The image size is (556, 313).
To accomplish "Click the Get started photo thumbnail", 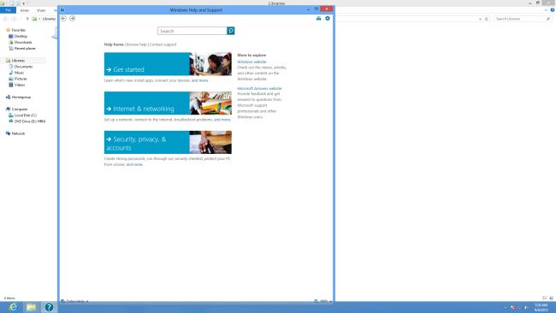I will click(210, 64).
